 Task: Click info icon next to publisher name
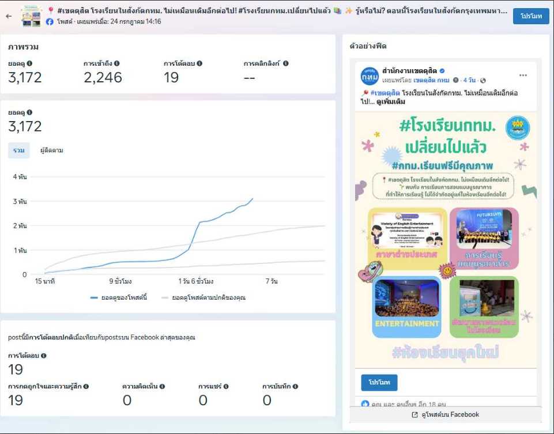pos(456,80)
